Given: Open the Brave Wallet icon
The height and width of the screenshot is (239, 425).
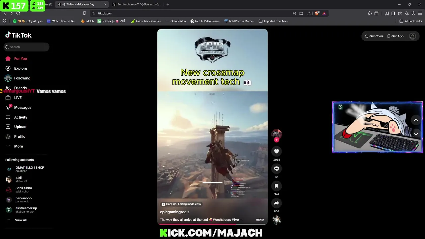Looking at the screenshot, I should coord(400,13).
